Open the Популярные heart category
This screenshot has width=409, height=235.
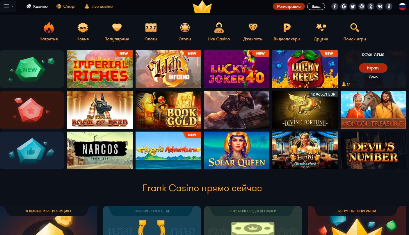[117, 32]
